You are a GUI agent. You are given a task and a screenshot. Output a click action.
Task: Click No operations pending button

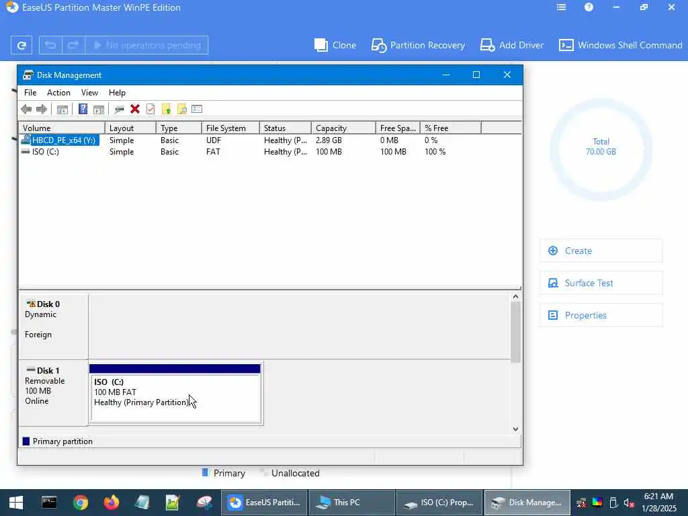click(146, 45)
